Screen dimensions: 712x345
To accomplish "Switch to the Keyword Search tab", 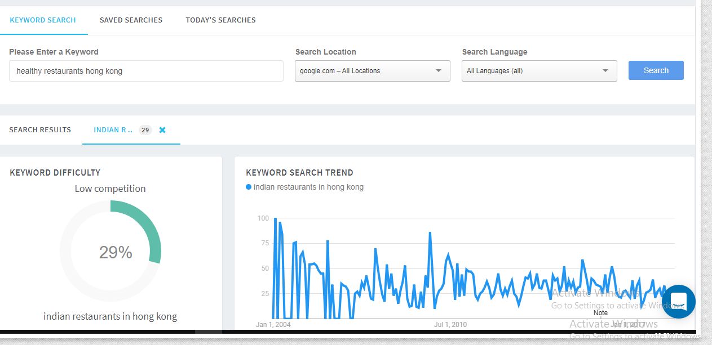I will pos(43,20).
